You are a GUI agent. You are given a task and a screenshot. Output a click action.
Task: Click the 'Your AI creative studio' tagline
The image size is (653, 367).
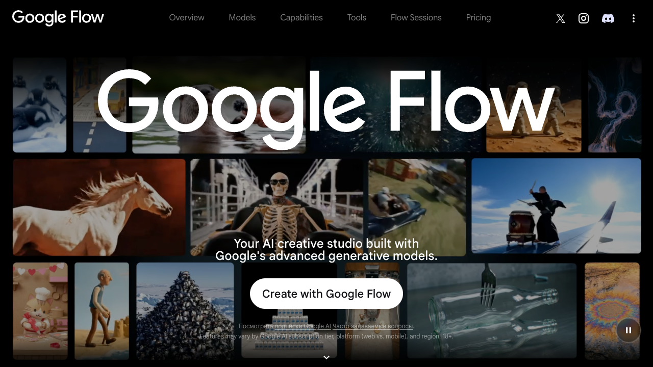coord(326,250)
